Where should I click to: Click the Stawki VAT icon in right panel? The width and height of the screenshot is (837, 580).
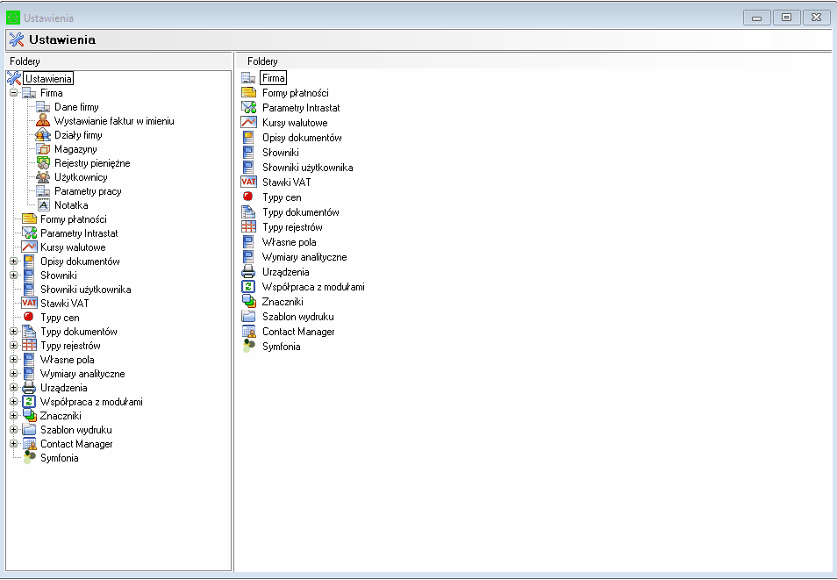248,183
